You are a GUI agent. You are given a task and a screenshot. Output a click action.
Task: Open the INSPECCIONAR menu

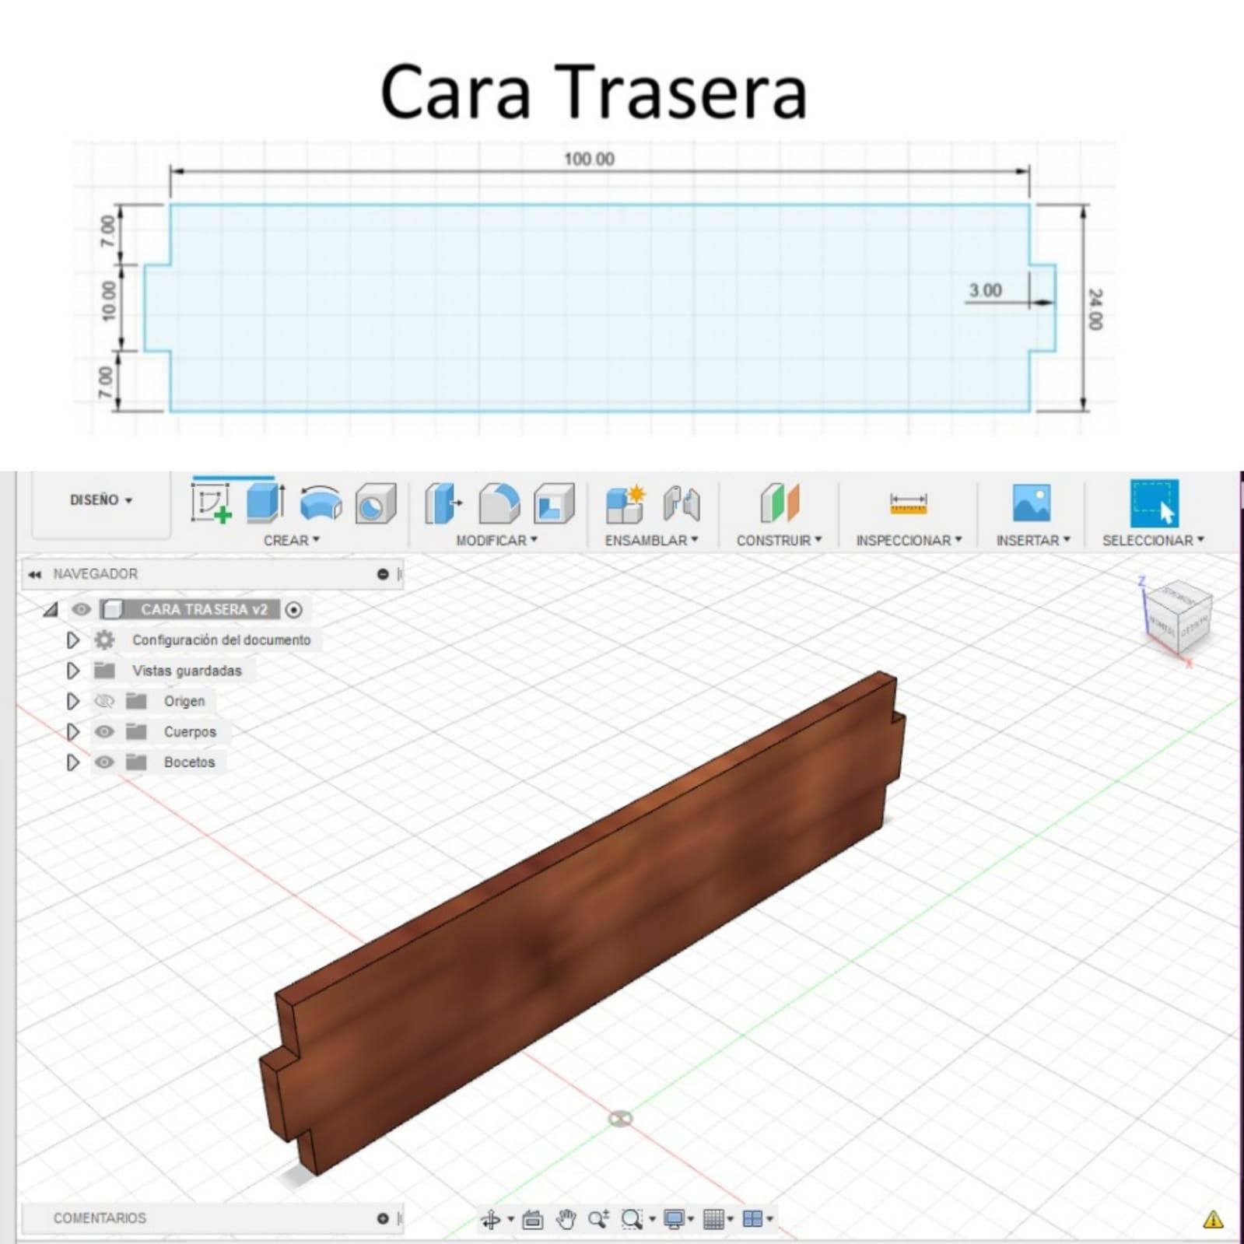coord(909,540)
